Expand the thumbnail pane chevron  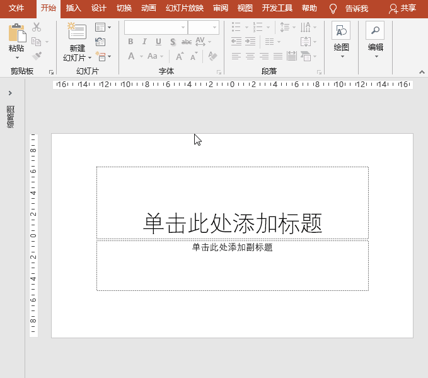pos(10,93)
